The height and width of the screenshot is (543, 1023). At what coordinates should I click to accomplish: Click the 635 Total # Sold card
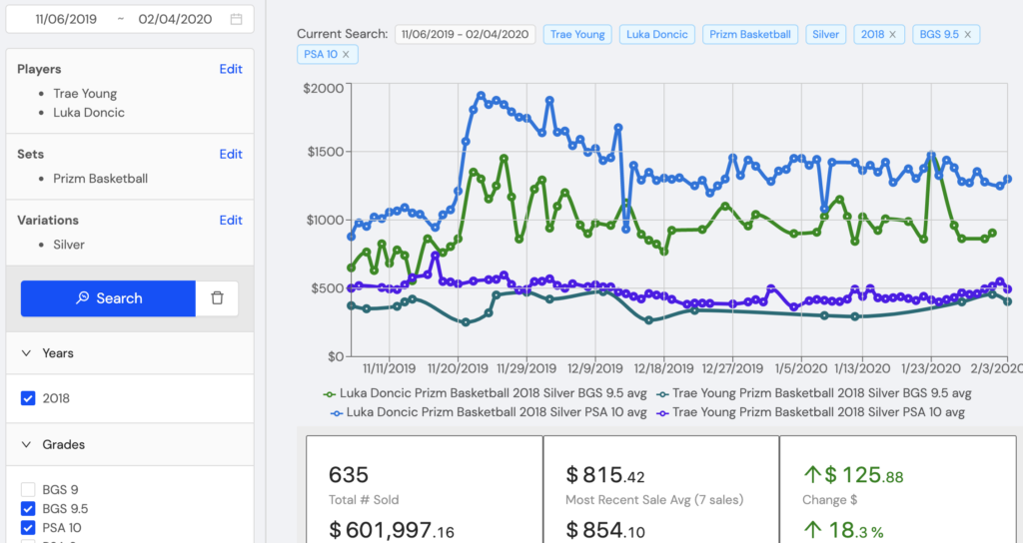(424, 489)
